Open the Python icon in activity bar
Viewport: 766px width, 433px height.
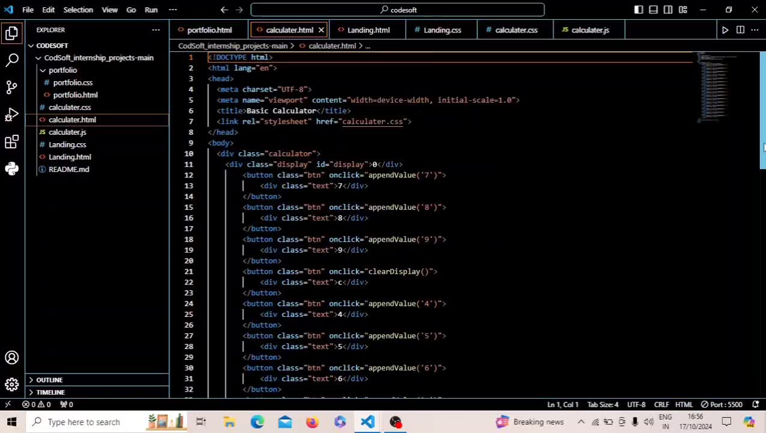(12, 169)
